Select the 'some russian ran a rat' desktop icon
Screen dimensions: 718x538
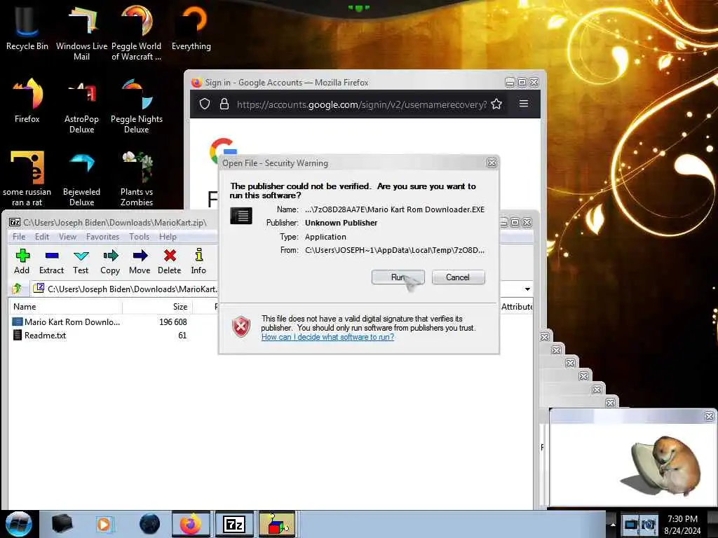27,179
